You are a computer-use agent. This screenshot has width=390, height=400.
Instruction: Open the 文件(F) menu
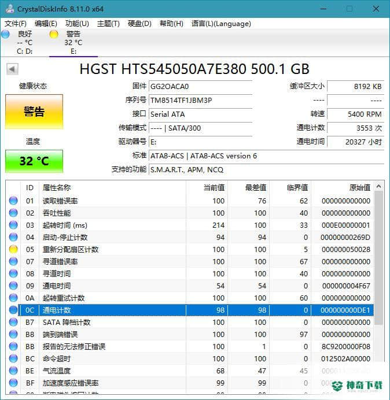coord(16,24)
